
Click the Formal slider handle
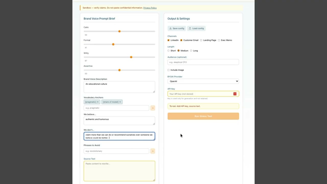pyautogui.click(x=113, y=44)
